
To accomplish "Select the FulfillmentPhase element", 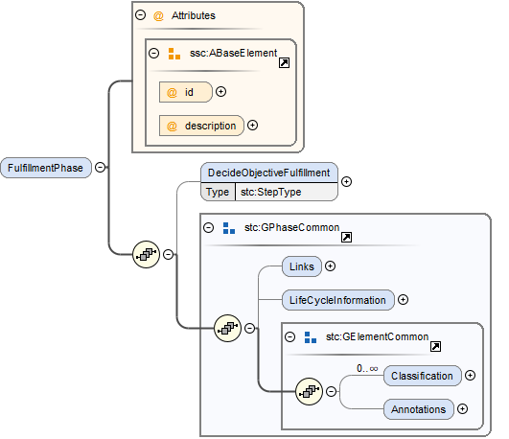I will pos(46,168).
